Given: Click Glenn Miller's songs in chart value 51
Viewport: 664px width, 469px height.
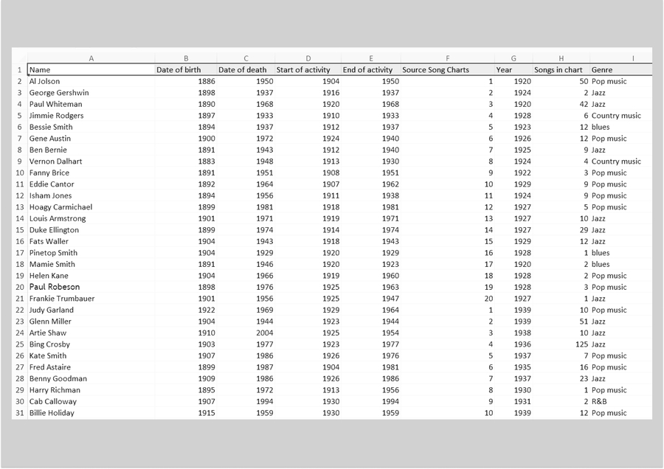Looking at the screenshot, I should 561,322.
